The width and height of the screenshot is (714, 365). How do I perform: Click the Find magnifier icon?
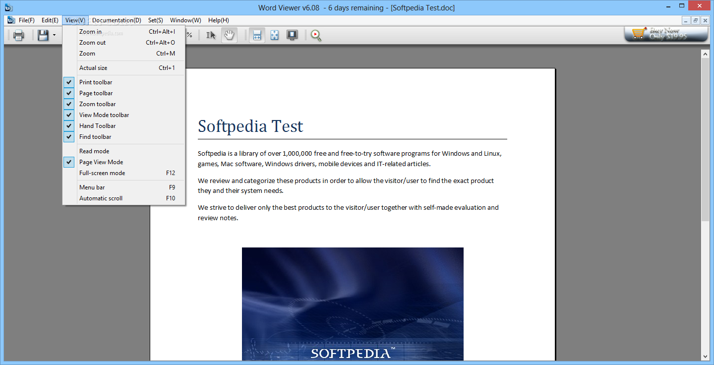tap(316, 35)
